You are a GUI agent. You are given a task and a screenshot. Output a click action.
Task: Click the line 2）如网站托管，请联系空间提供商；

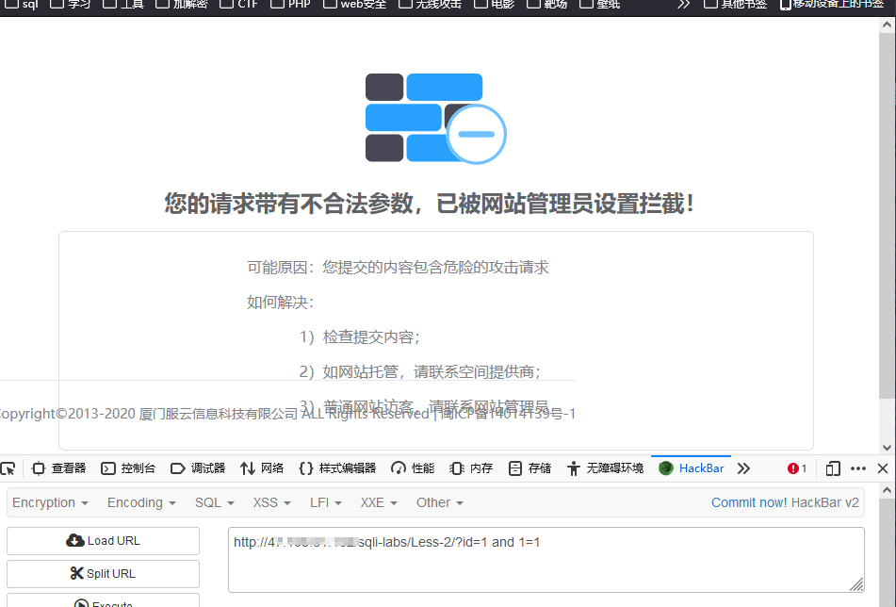click(420, 372)
